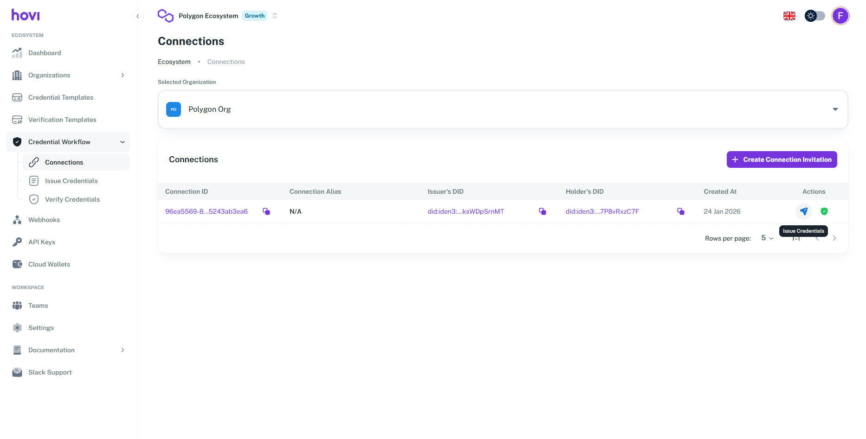The width and height of the screenshot is (866, 439).
Task: Copy the Holder's DID value
Action: [x=680, y=211]
